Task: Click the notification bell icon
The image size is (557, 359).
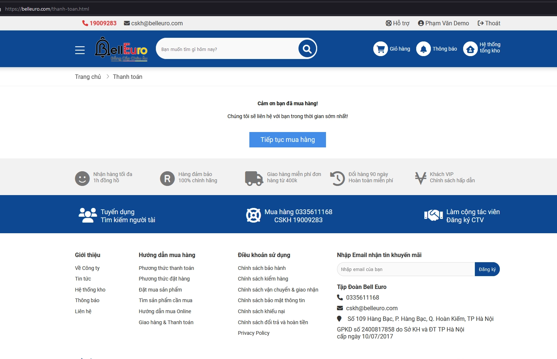Action: (x=423, y=49)
